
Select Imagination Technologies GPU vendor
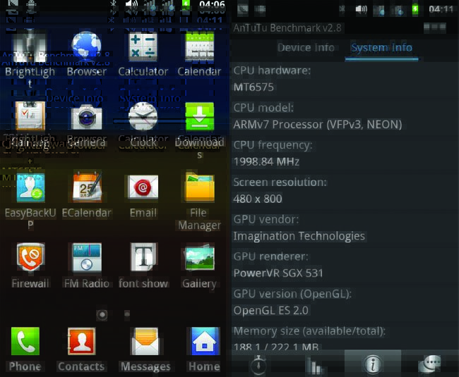299,236
